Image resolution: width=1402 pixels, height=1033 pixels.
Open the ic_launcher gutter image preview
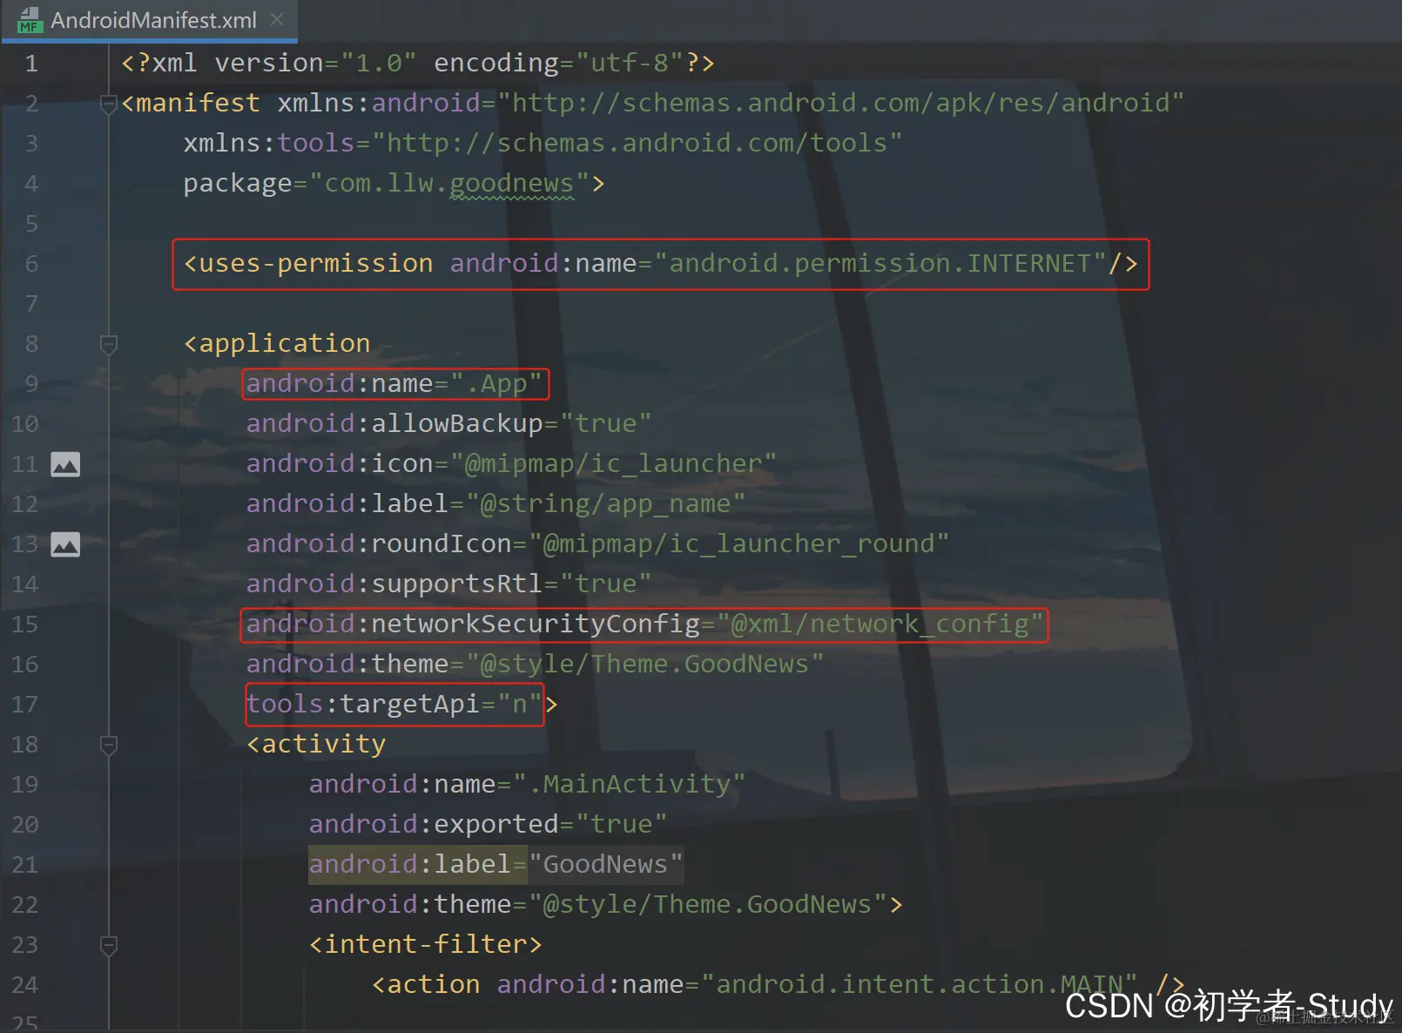coord(65,464)
